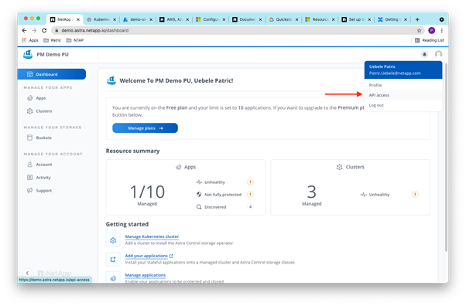The image size is (466, 306).
Task: Open the Manage applications link
Action: coord(146,275)
